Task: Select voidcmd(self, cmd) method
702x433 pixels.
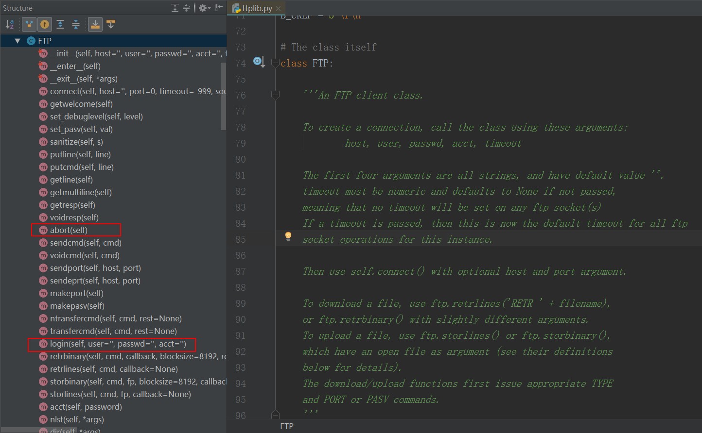Action: 85,255
